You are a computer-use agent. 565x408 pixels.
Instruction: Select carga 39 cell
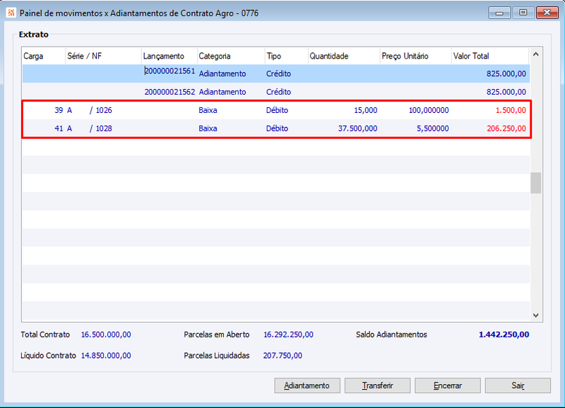pos(59,110)
